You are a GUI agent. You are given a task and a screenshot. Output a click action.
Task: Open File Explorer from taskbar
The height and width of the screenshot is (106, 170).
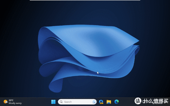(x=109, y=102)
